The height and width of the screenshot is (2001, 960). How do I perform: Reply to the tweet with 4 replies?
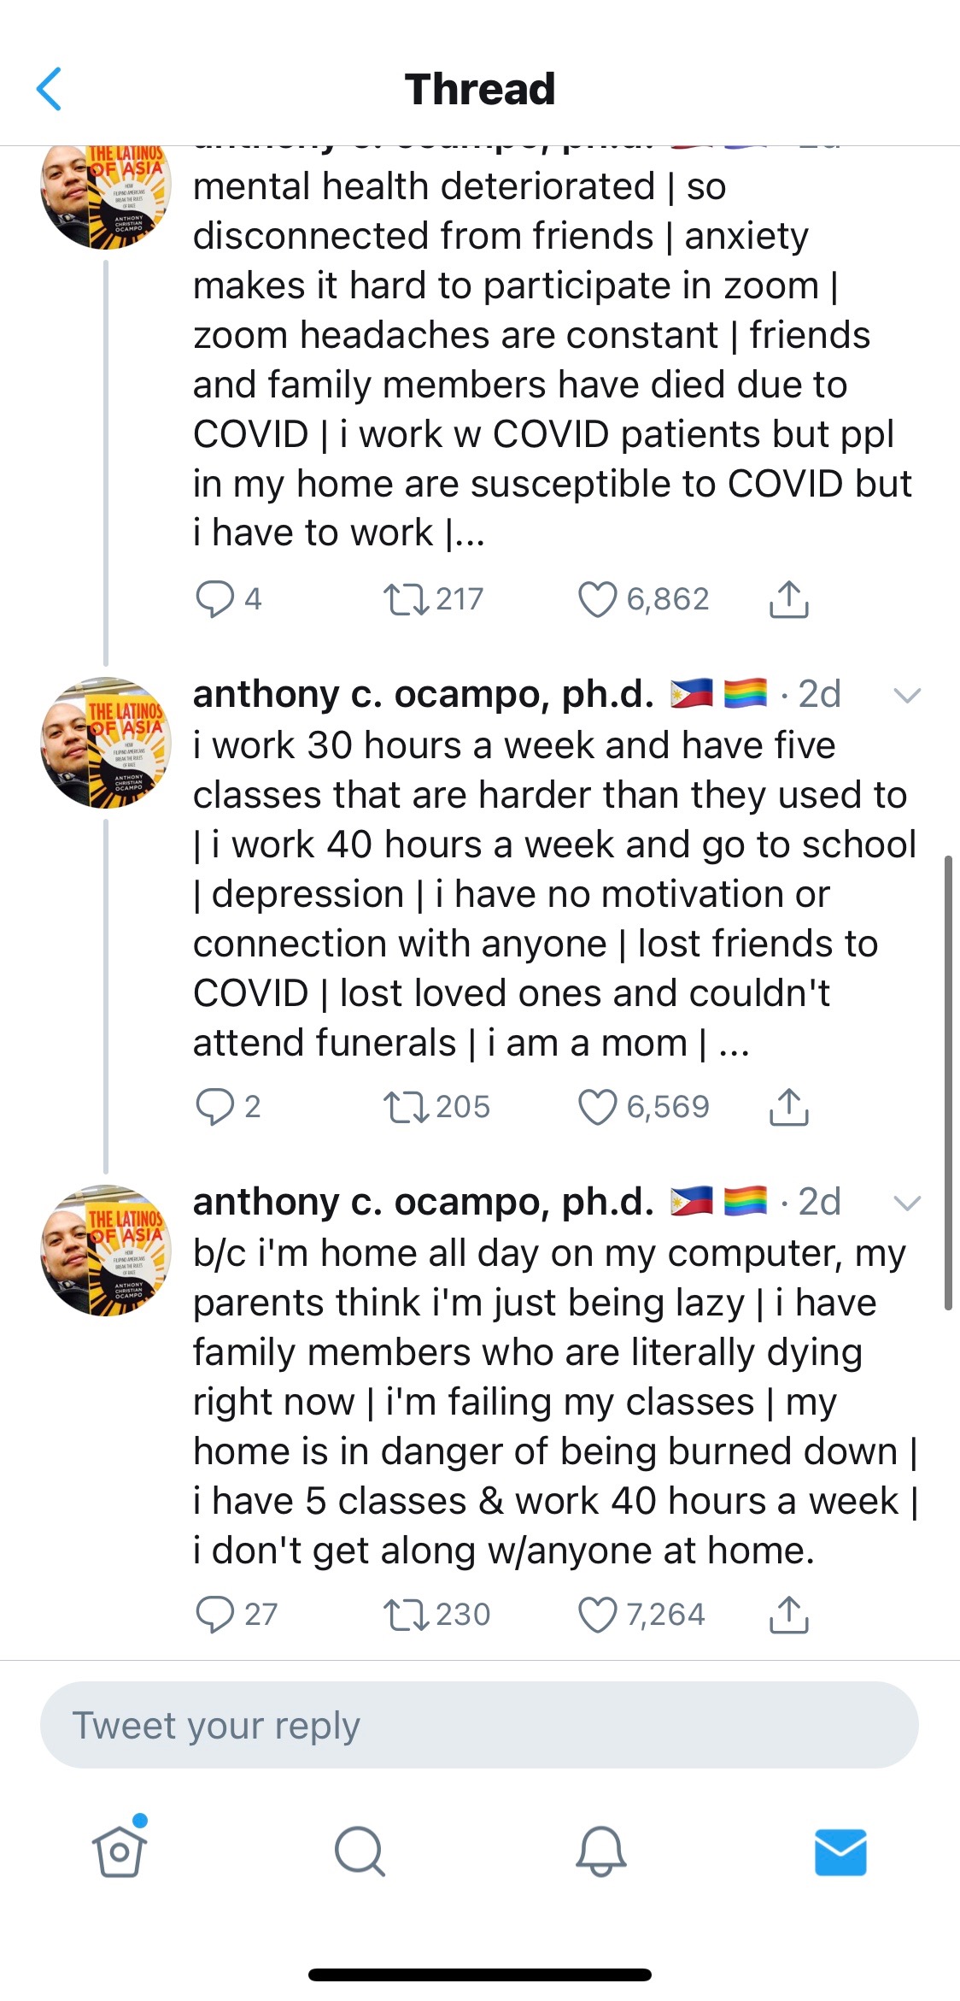click(214, 599)
